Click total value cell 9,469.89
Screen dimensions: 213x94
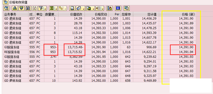pos(146,80)
